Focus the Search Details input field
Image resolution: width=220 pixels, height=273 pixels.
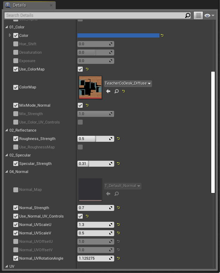[x=95, y=15]
